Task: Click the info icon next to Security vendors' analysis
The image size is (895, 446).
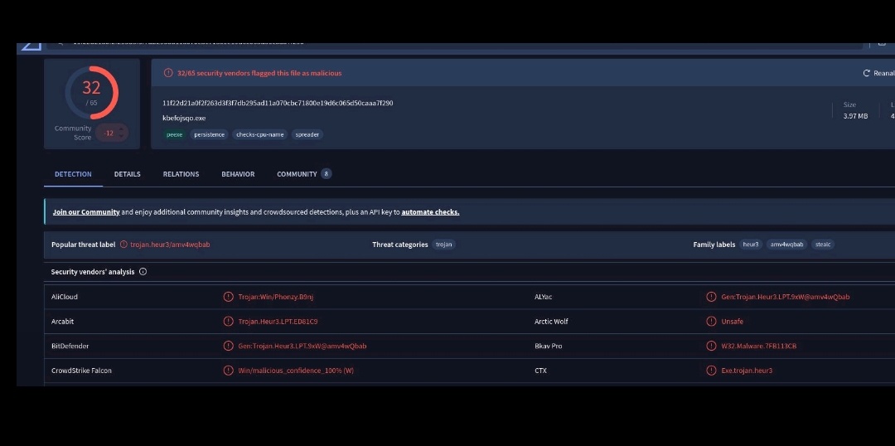Action: (143, 272)
